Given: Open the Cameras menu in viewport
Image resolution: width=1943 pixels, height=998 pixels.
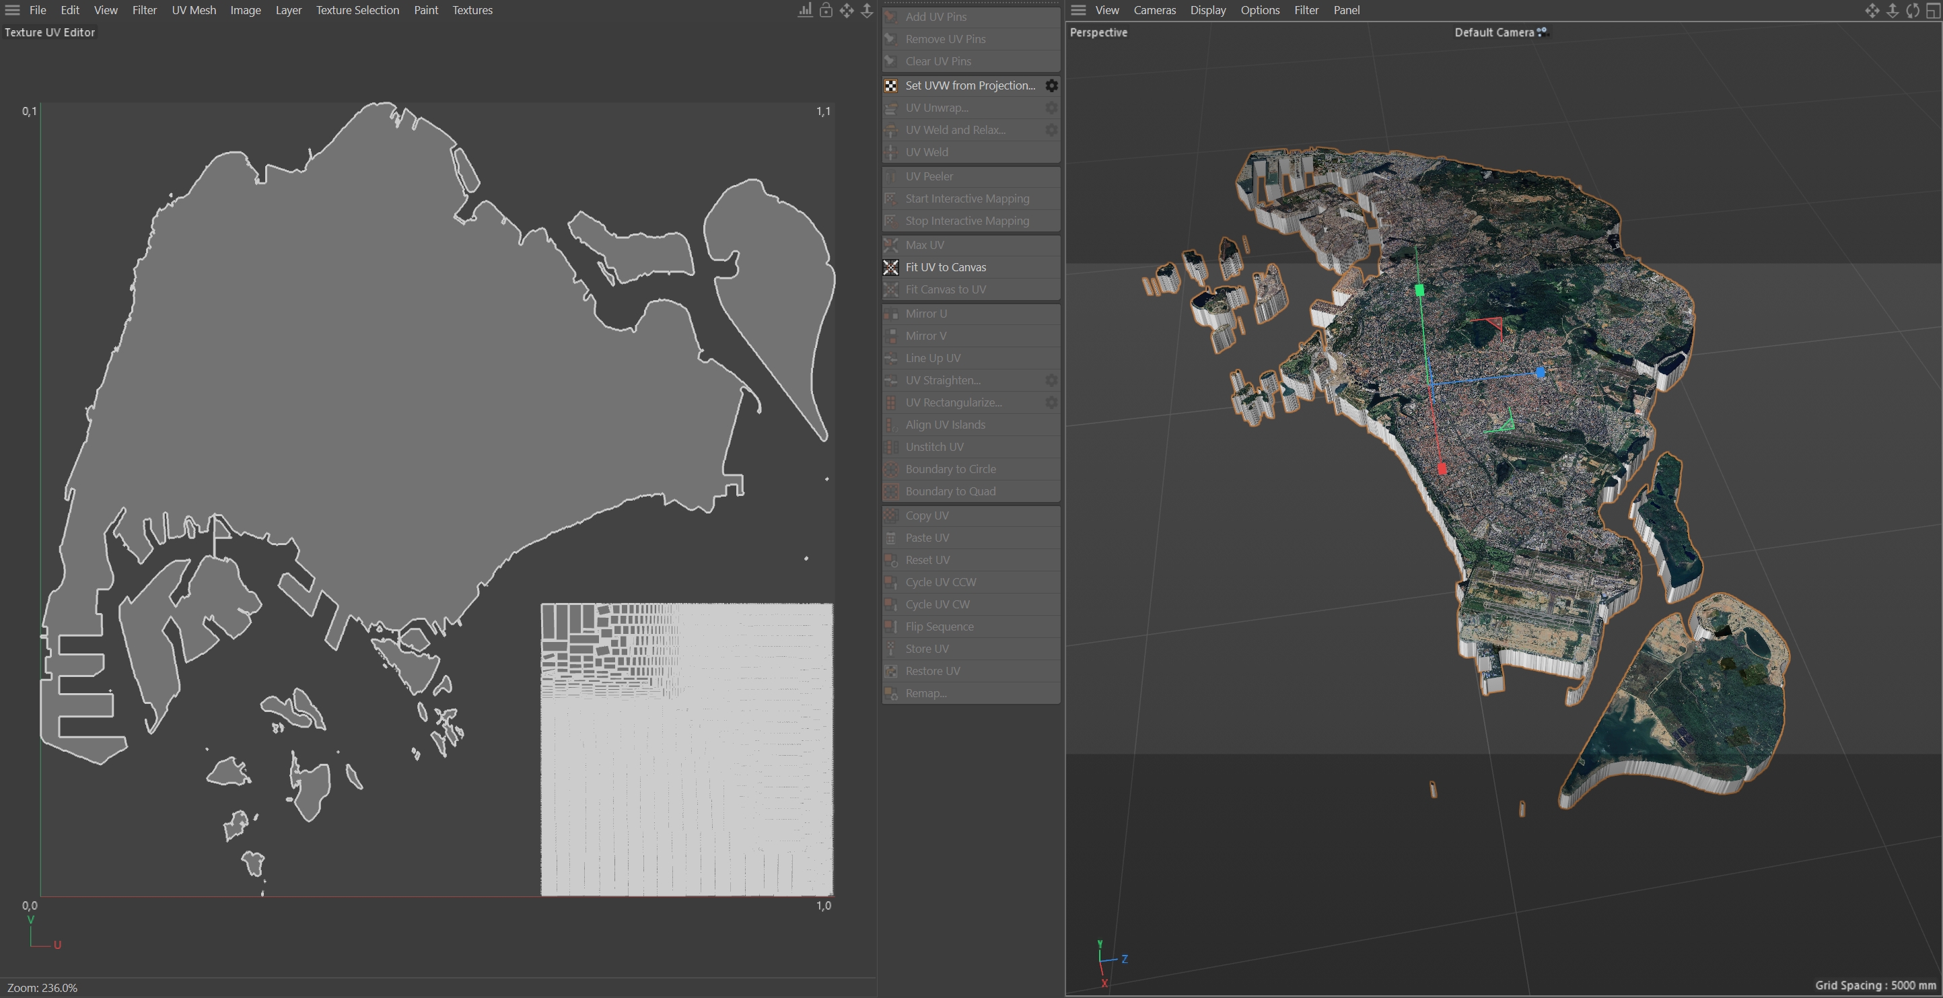Looking at the screenshot, I should tap(1154, 11).
